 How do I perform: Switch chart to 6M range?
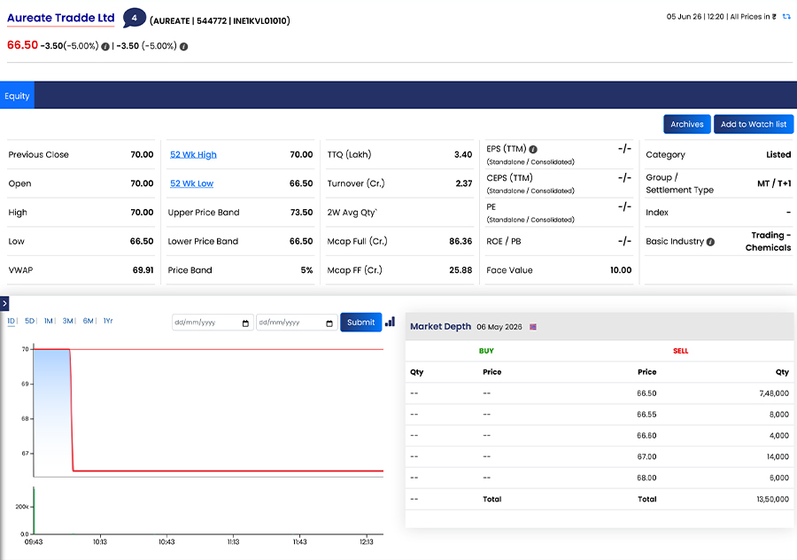click(88, 321)
